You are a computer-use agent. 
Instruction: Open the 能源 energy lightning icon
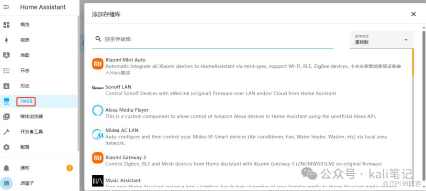point(7,40)
